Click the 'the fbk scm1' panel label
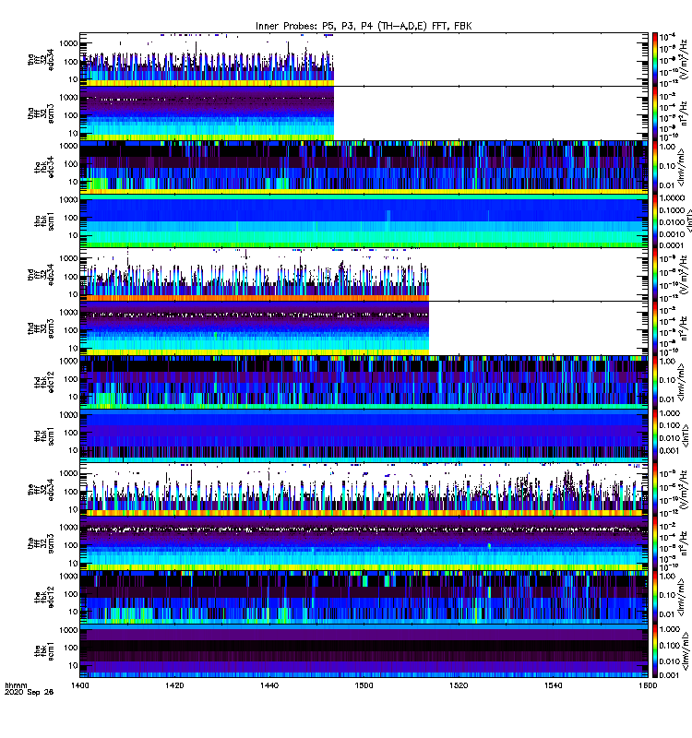This screenshot has height=738, width=692. tap(44, 651)
